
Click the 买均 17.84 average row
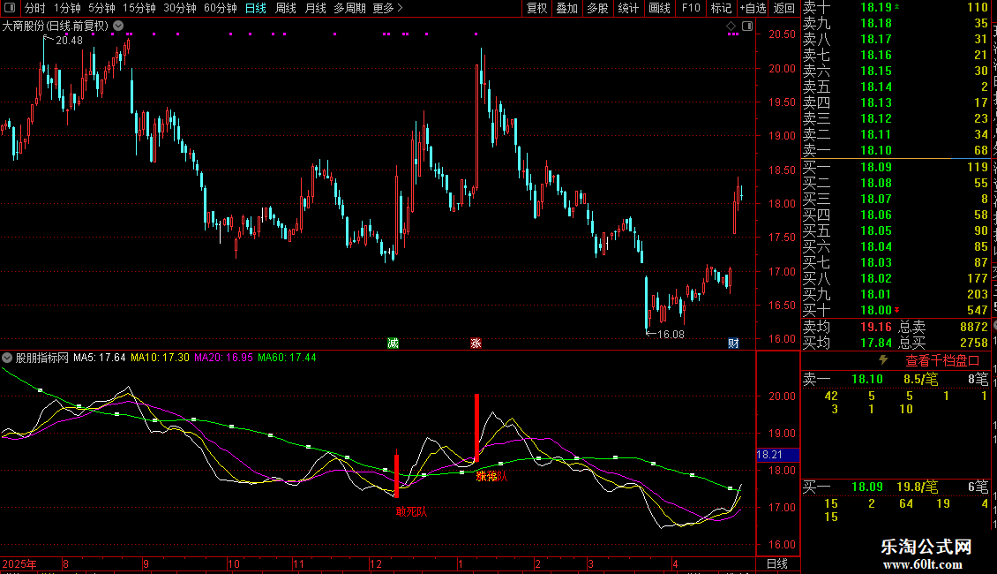click(x=847, y=343)
